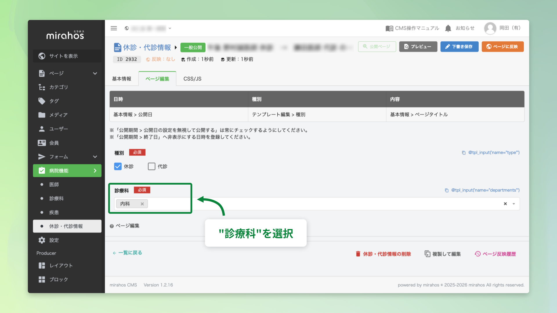Open フォーム in the sidebar
This screenshot has height=313, width=557.
pyautogui.click(x=59, y=157)
